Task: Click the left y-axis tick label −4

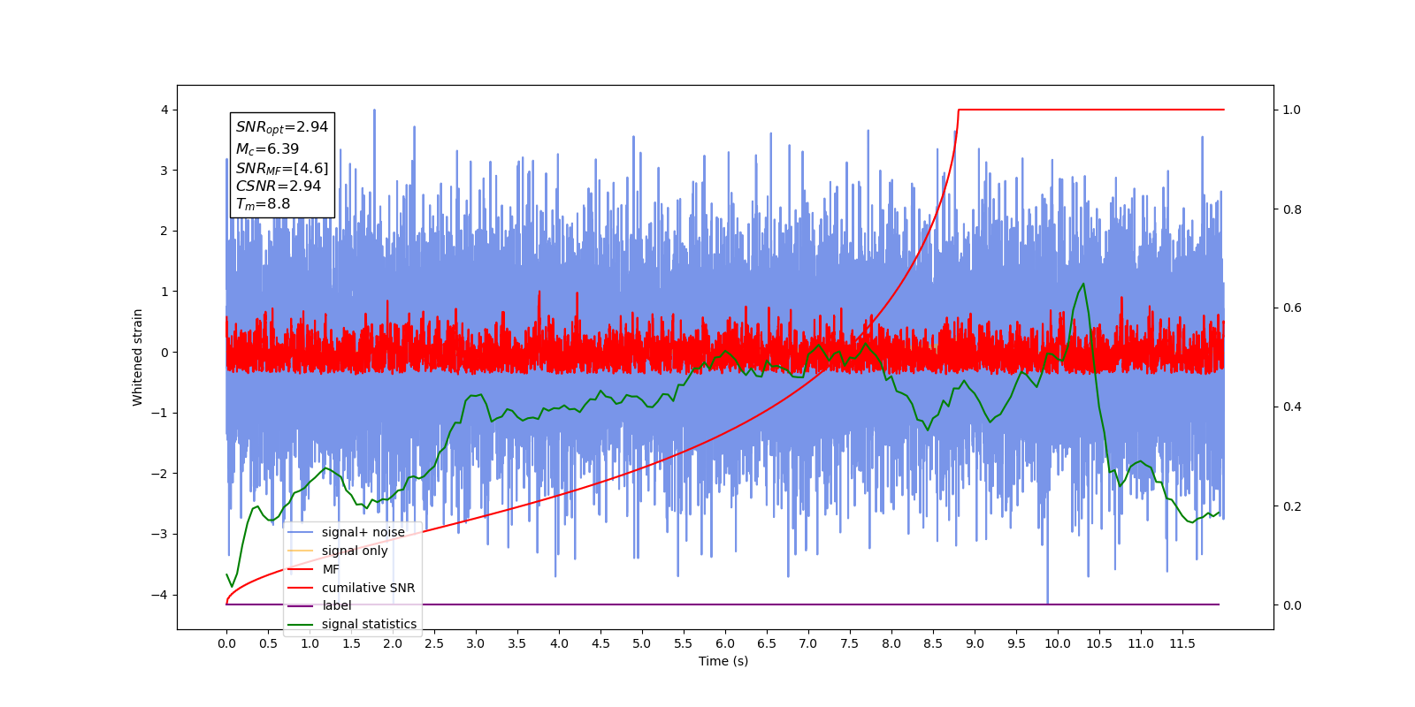Action: click(x=160, y=595)
